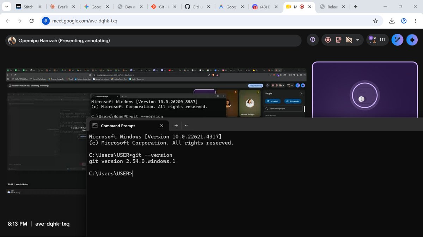Click the meet.google.com address bar URL

tap(85, 21)
